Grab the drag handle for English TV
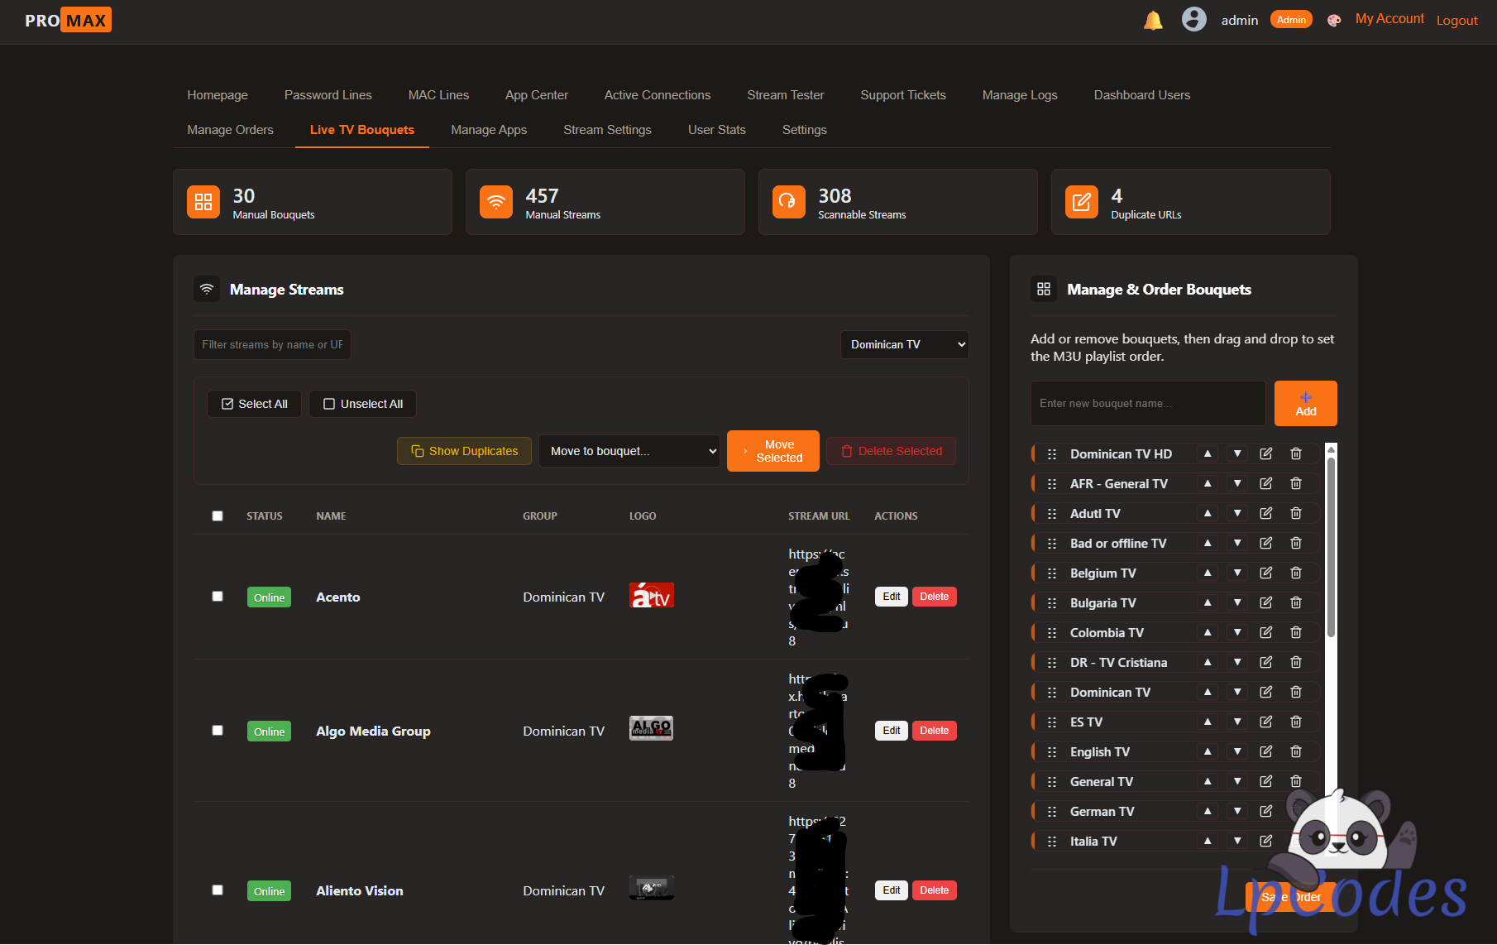Screen dimensions: 1497x945 click(1052, 751)
